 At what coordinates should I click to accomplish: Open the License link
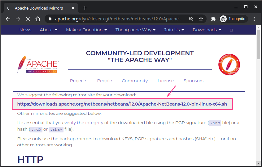coord(166,81)
